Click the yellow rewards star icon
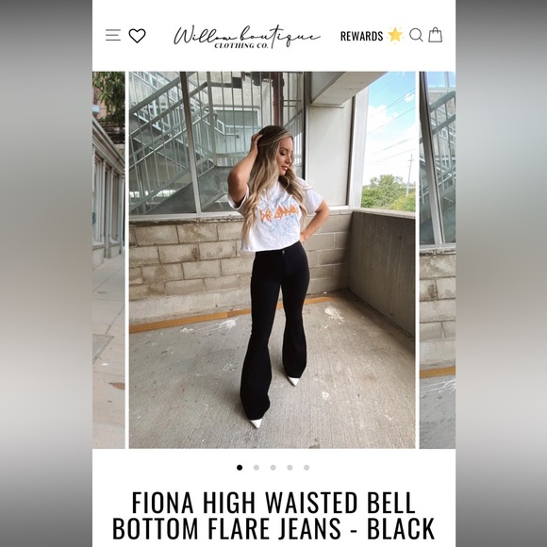 pos(395,35)
